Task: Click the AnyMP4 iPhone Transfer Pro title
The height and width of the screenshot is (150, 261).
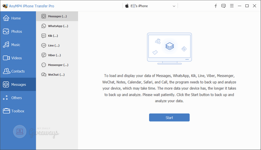Action: 32,6
